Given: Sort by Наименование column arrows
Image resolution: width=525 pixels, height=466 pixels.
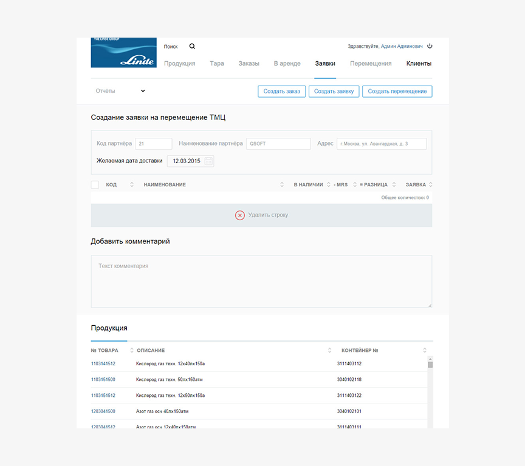Looking at the screenshot, I should 282,184.
